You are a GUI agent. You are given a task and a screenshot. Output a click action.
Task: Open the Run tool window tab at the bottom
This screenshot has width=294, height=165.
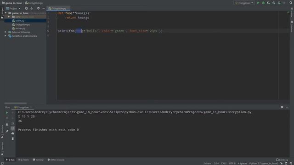[x=10, y=160]
